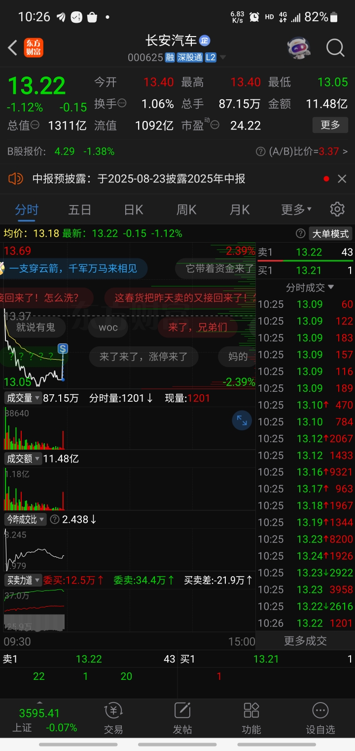Switch to the 五日 tab
This screenshot has width=355, height=751.
(80, 209)
